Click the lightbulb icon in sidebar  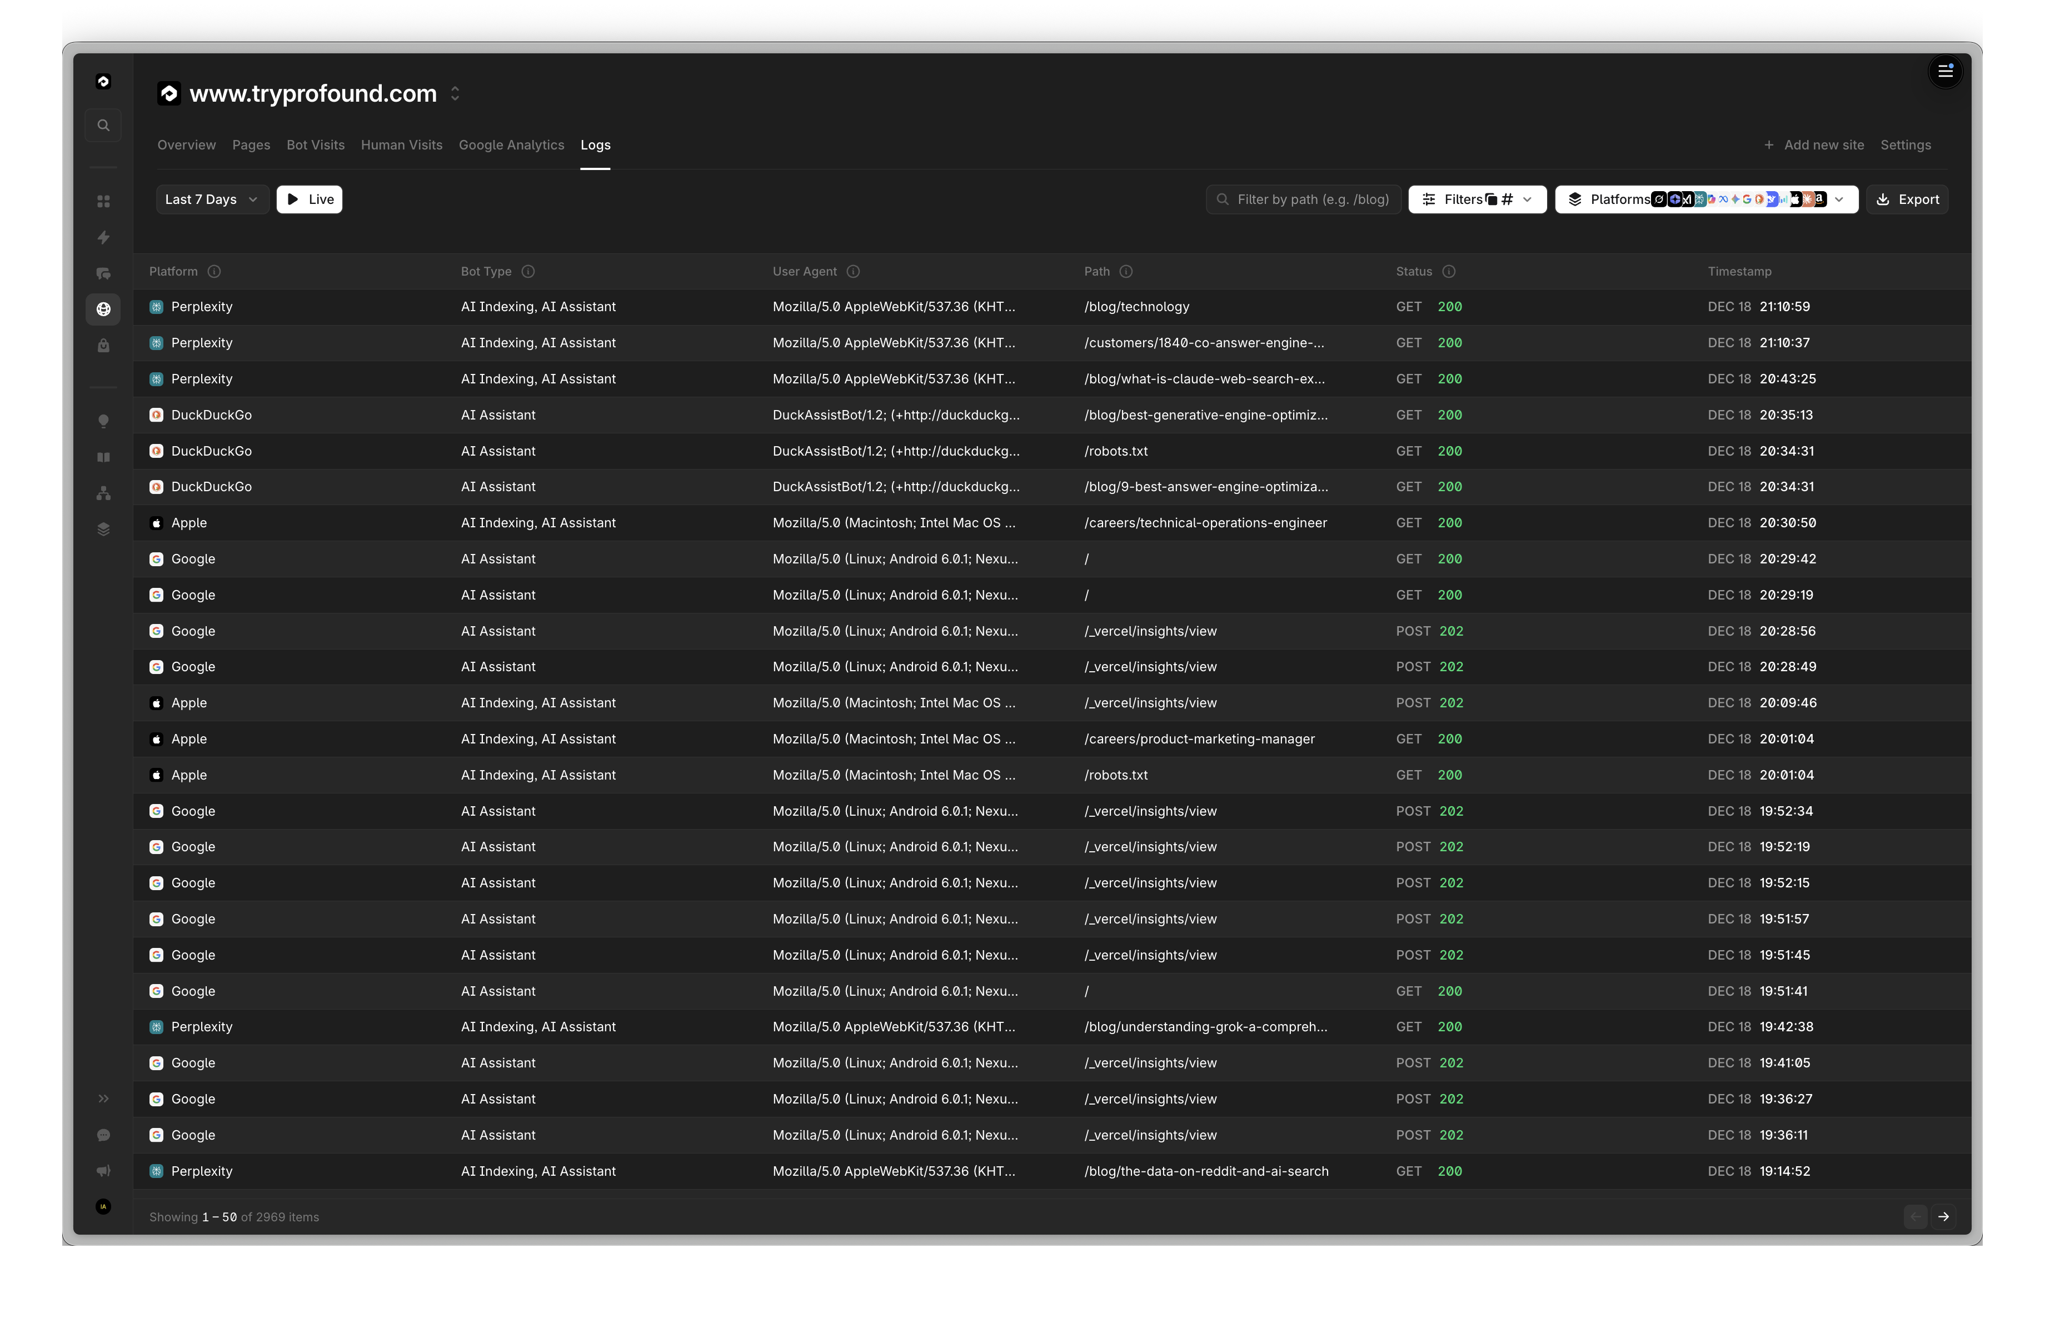click(103, 421)
